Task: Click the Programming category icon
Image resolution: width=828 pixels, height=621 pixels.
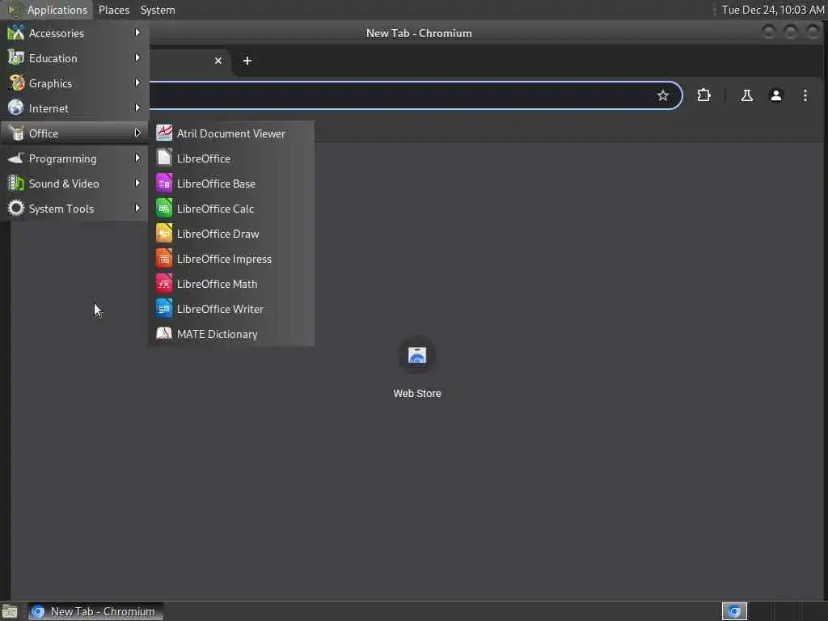Action: tap(16, 158)
